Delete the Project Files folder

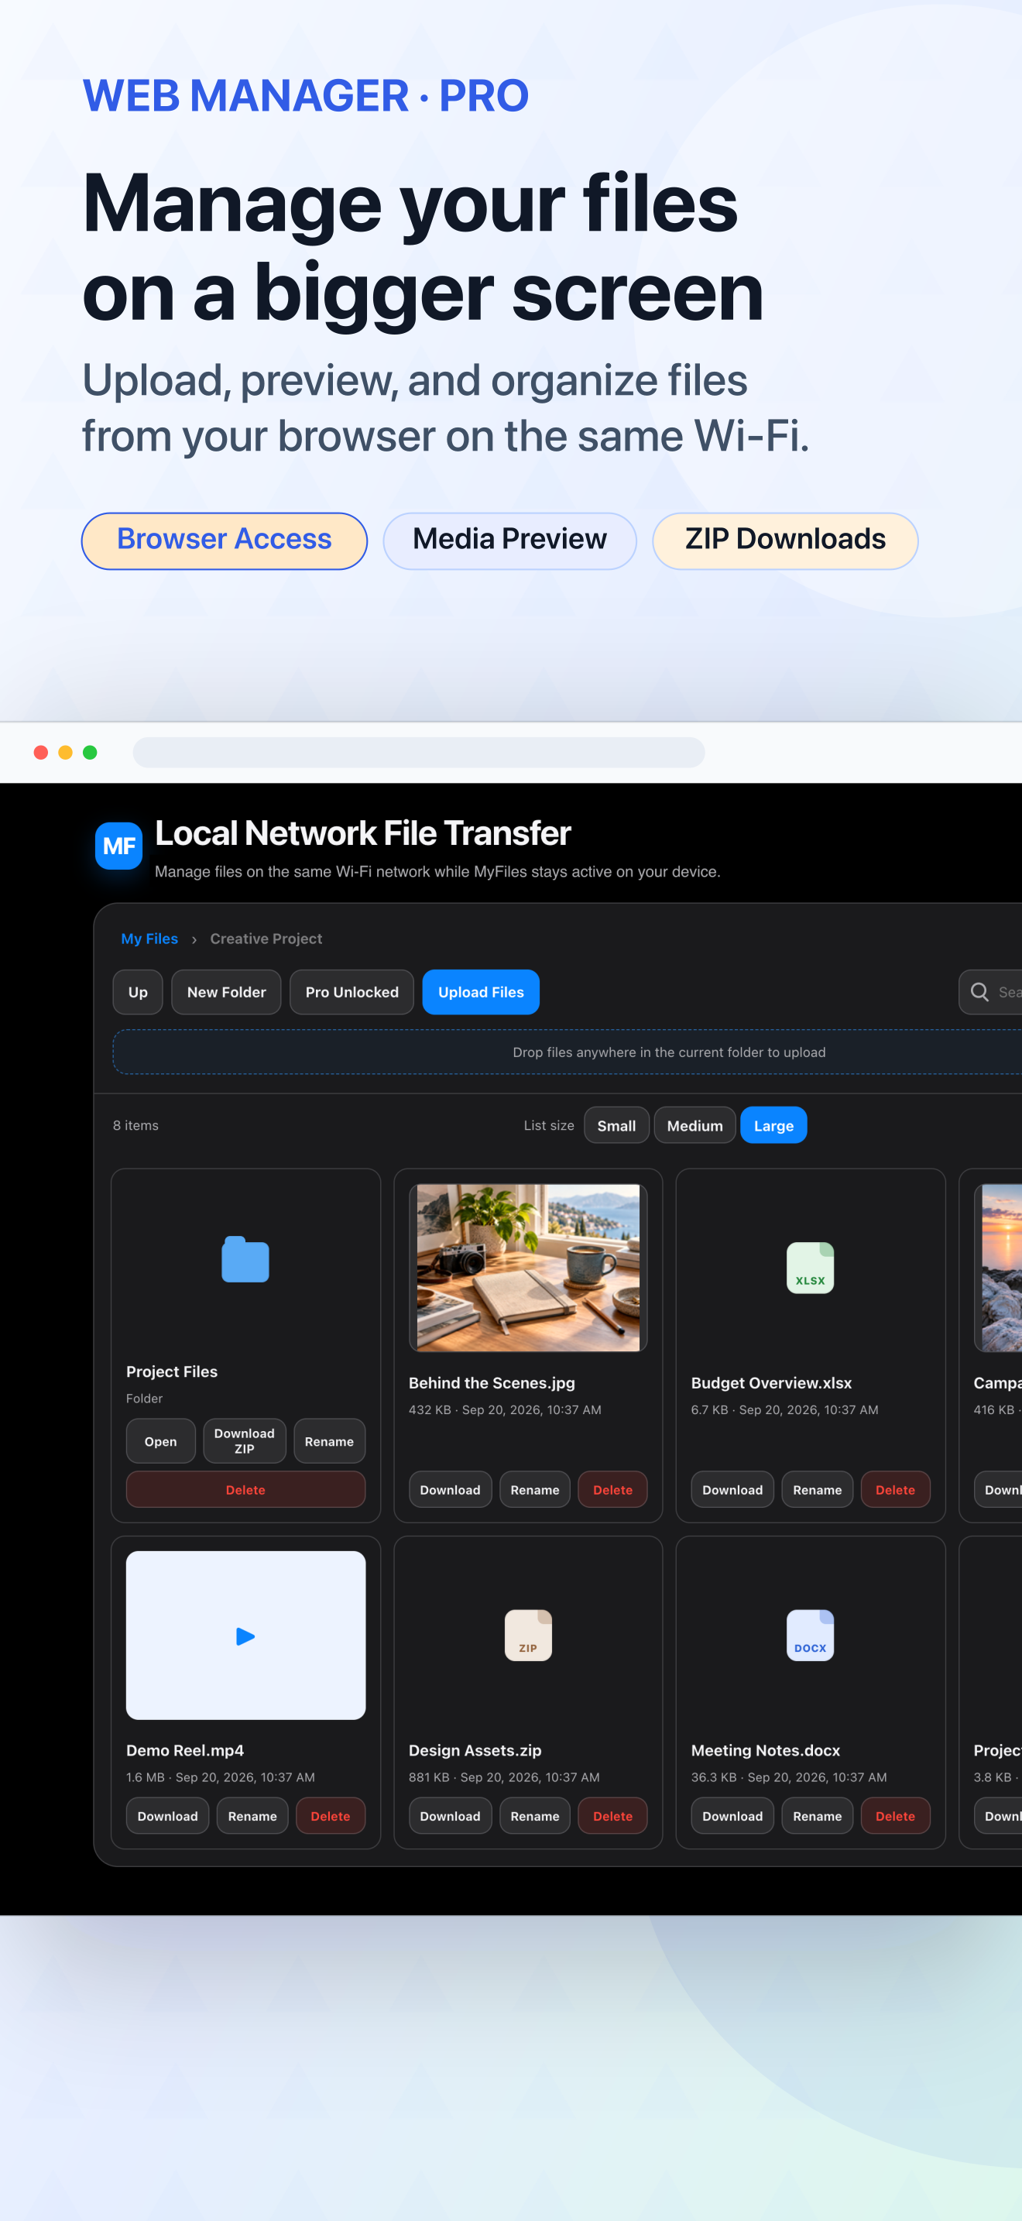pos(245,1489)
